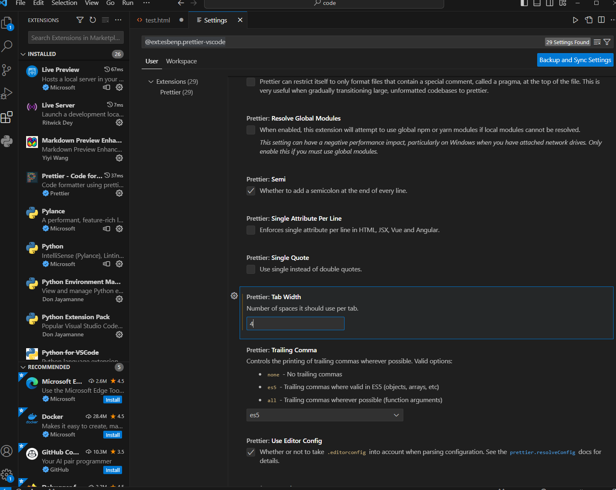Refresh the extensions list
Image resolution: width=616 pixels, height=490 pixels.
[x=93, y=20]
